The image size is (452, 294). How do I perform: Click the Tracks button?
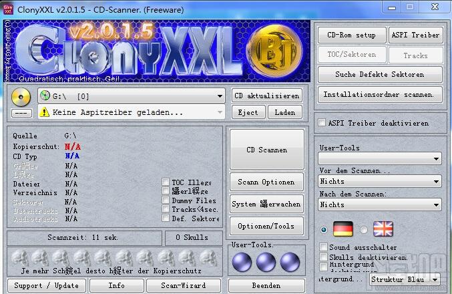point(415,55)
